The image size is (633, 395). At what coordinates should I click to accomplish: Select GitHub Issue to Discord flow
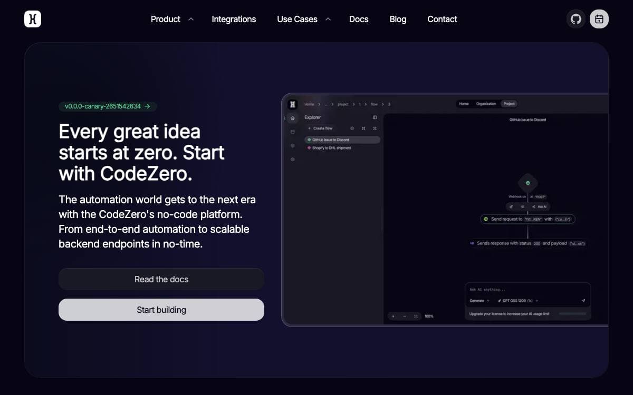(342, 140)
